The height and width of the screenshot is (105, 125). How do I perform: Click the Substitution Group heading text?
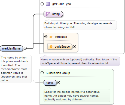[x=58, y=73]
